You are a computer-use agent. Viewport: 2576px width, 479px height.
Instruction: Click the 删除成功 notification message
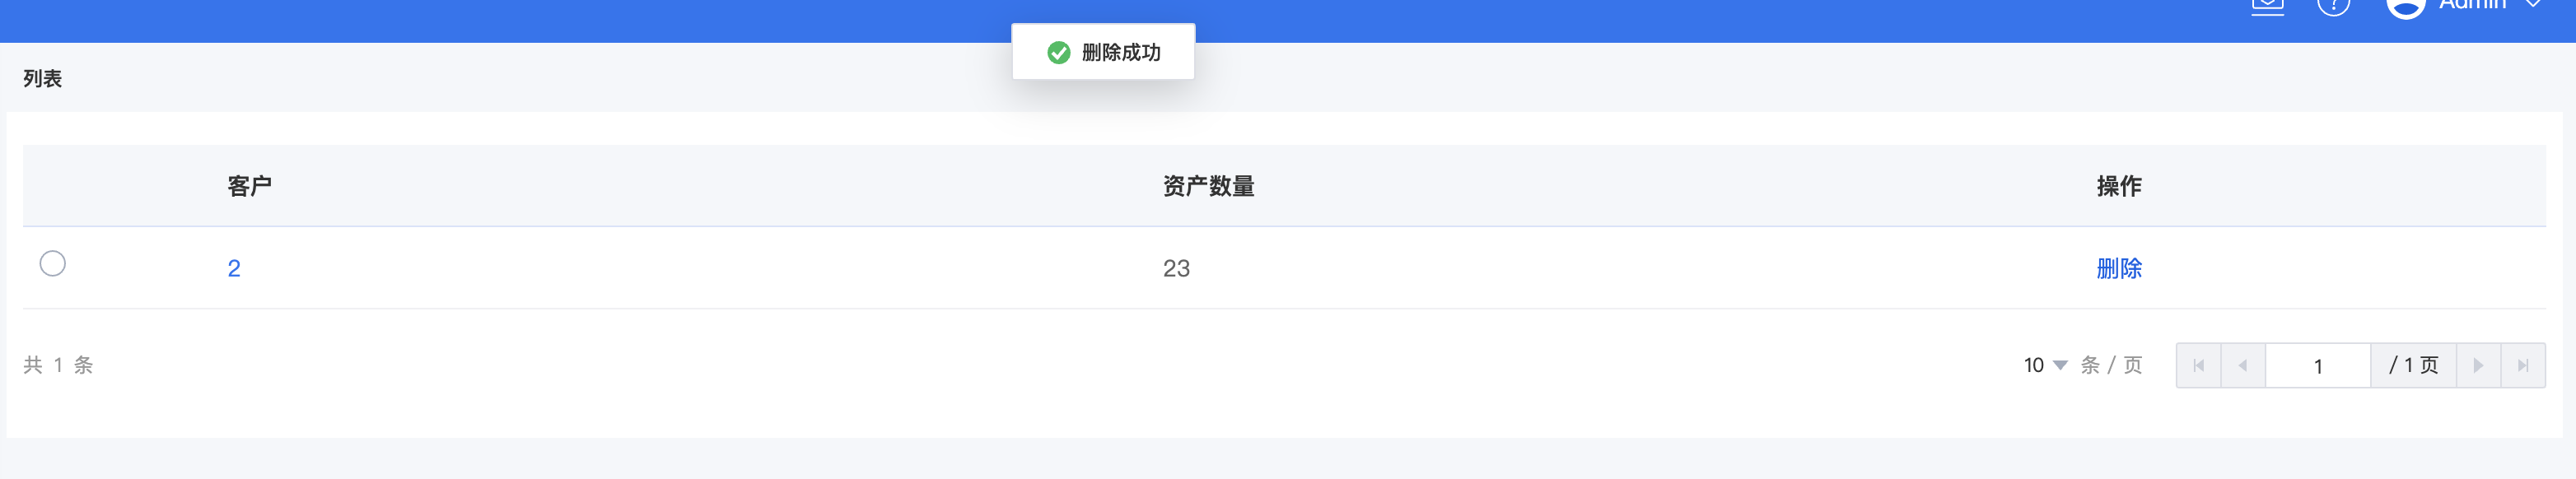[x=1121, y=52]
